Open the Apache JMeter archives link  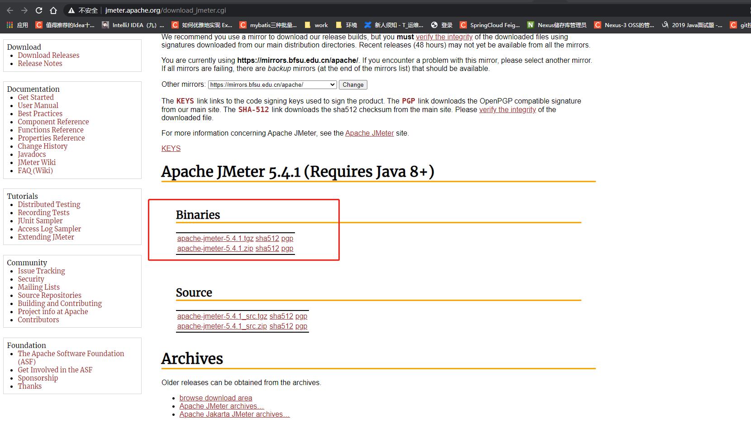[222, 406]
